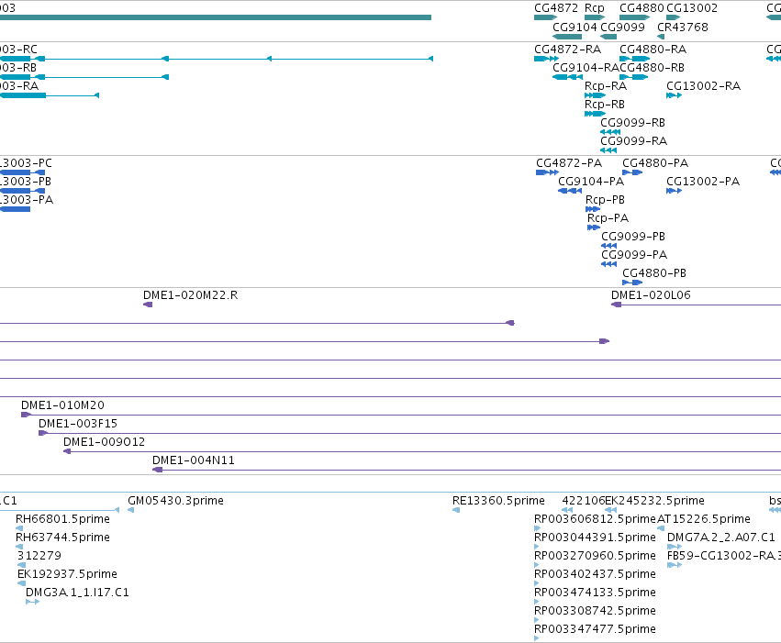This screenshot has width=781, height=643.
Task: Open EST RP003270960.5prime
Action: click(595, 556)
